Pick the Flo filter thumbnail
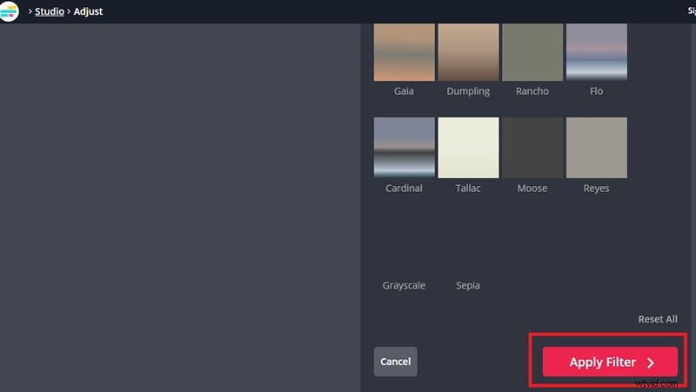The height and width of the screenshot is (392, 696). (597, 52)
